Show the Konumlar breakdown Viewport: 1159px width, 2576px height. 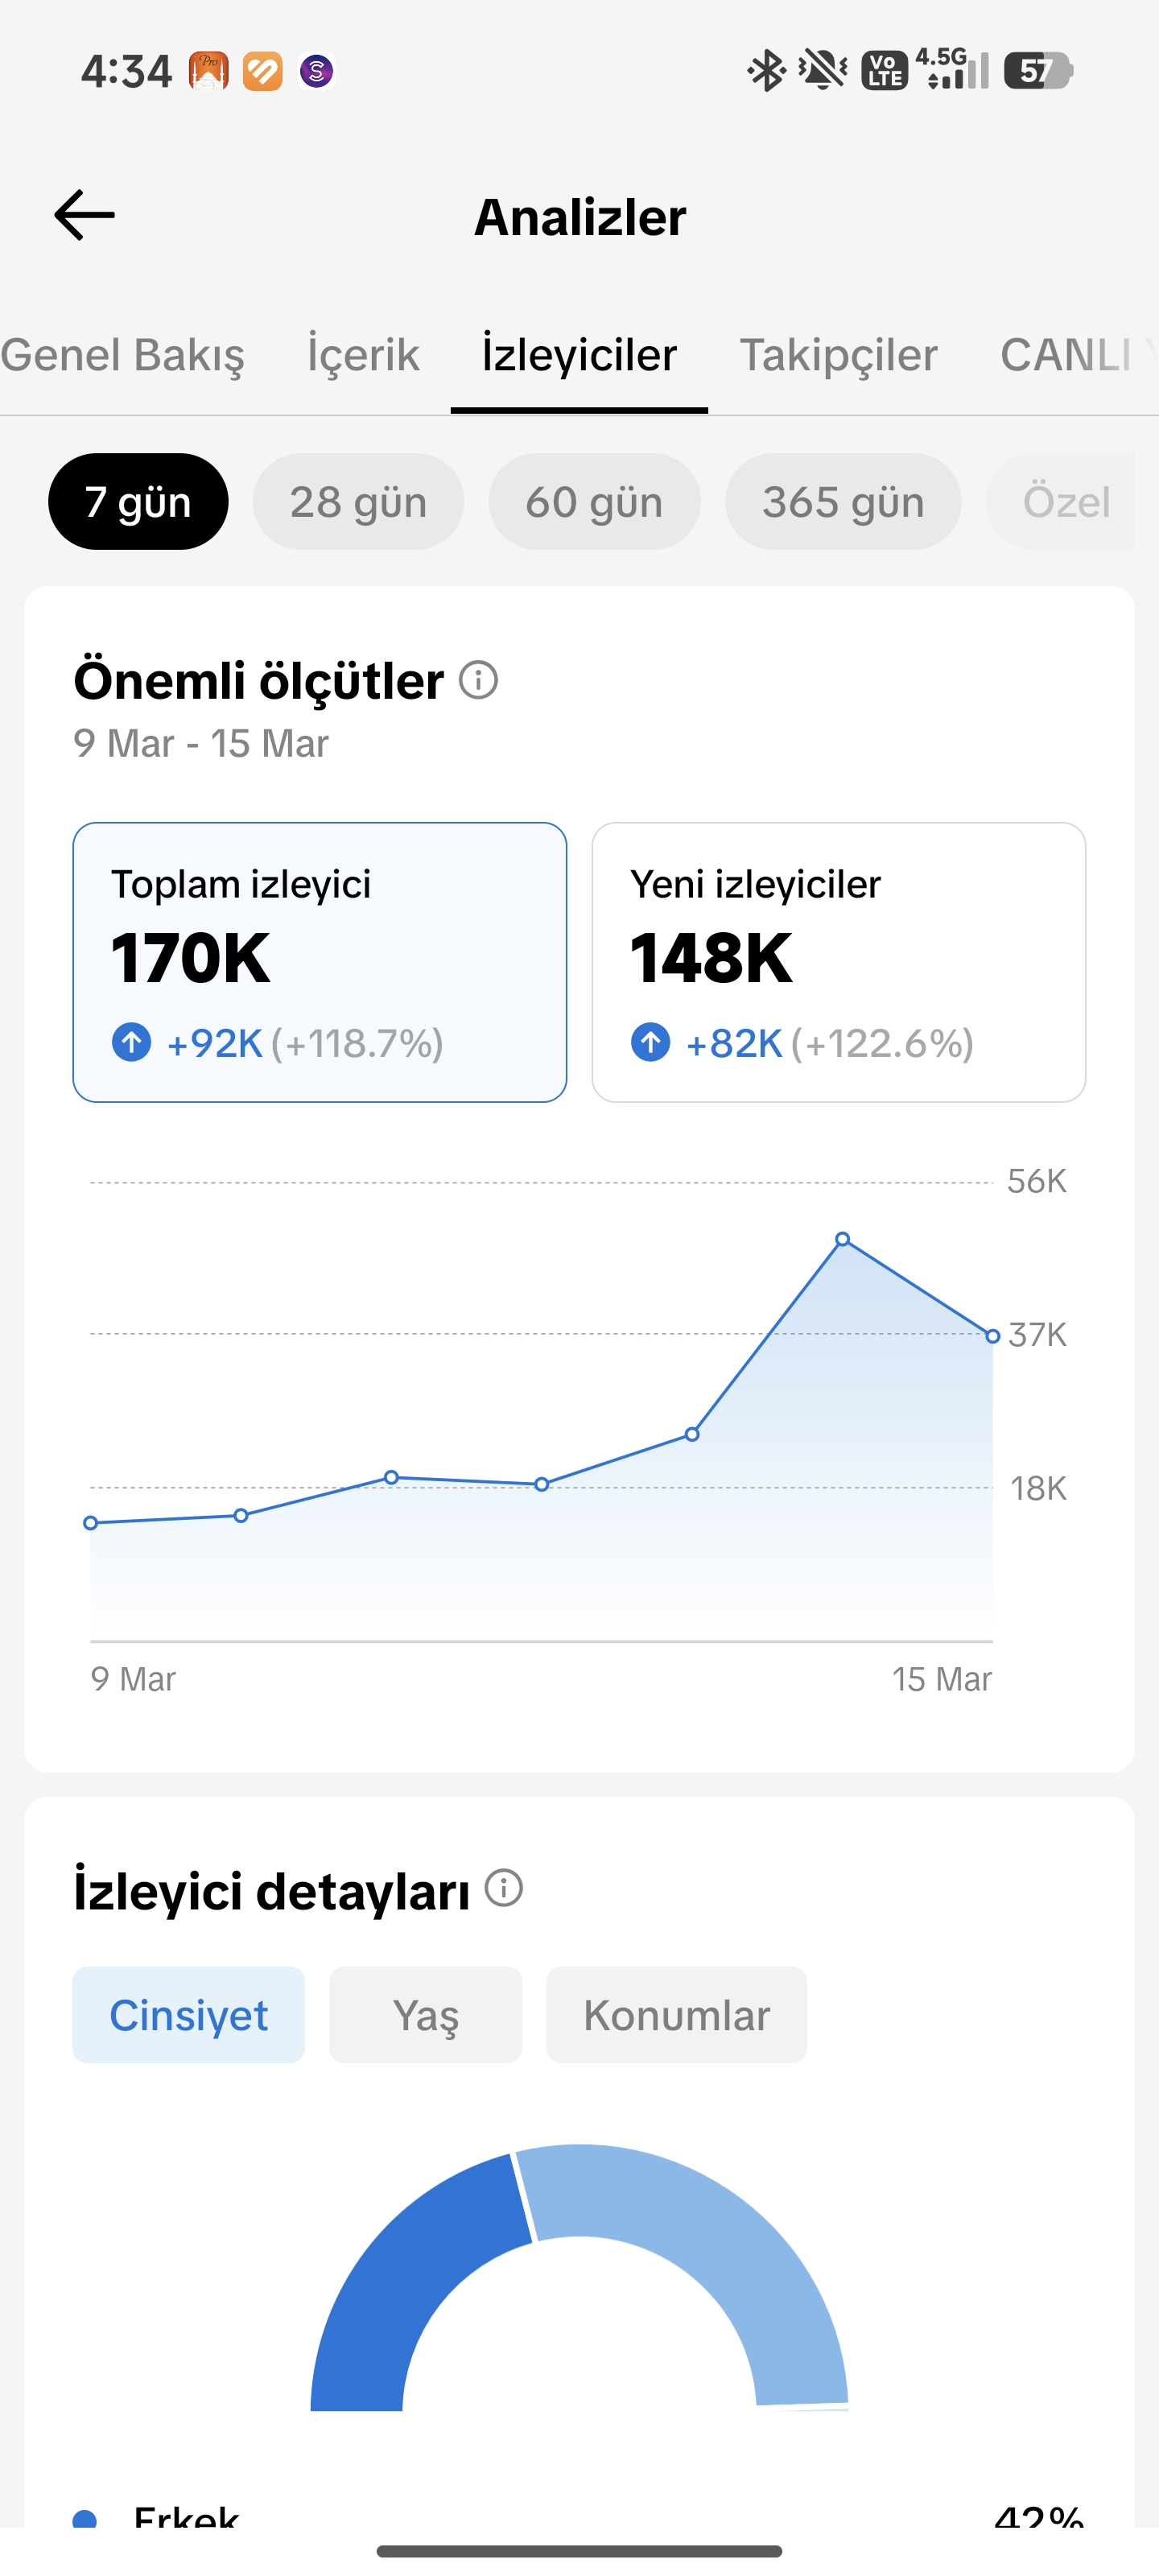[x=676, y=2015]
